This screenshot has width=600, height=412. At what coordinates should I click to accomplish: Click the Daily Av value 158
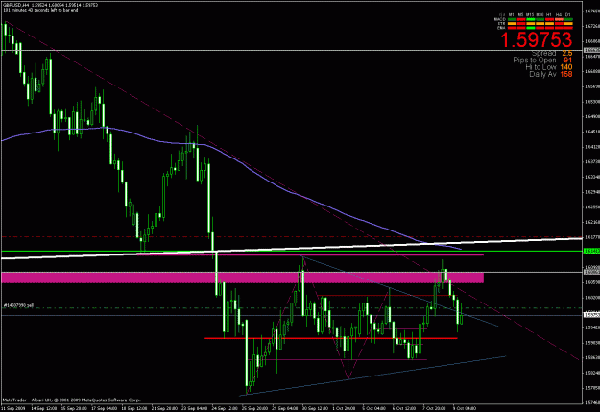566,74
